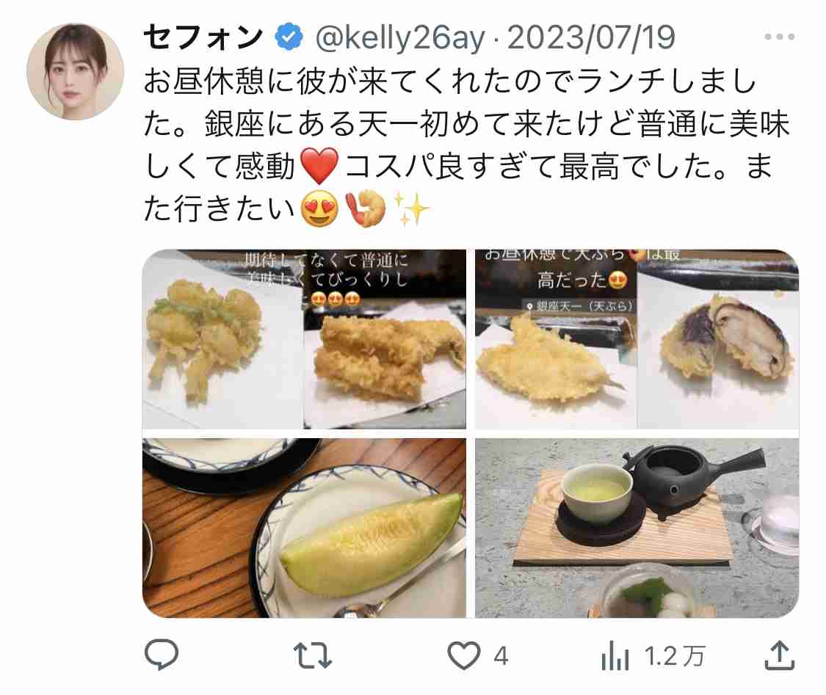
Task: Click the red heart emoji in tweet
Action: (319, 165)
